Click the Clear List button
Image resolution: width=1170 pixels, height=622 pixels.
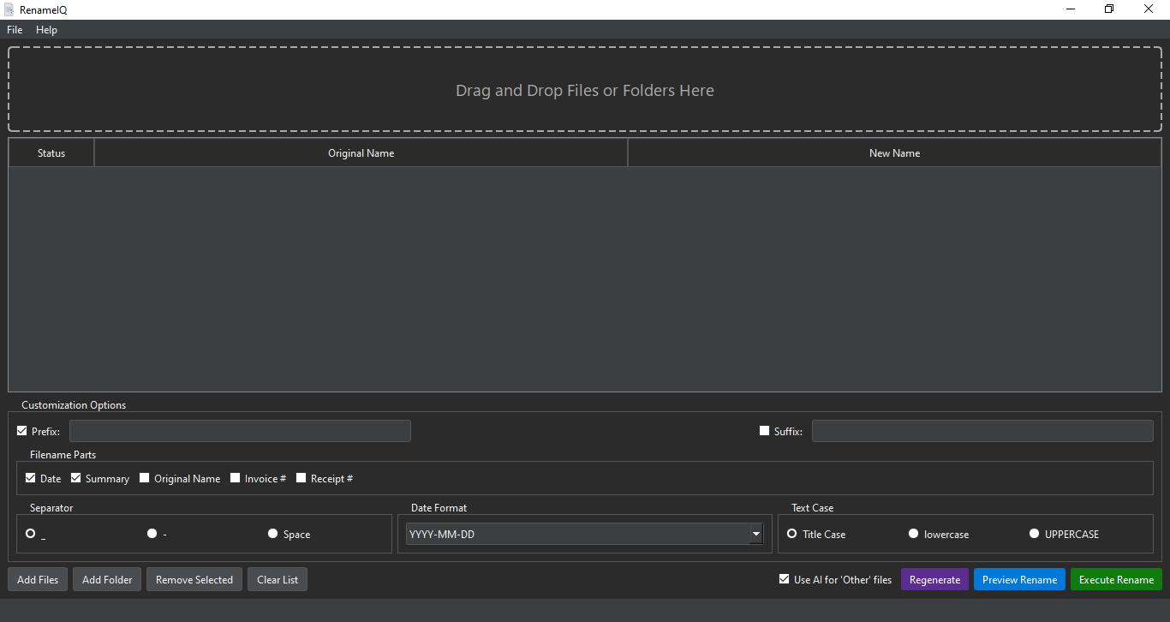(278, 580)
